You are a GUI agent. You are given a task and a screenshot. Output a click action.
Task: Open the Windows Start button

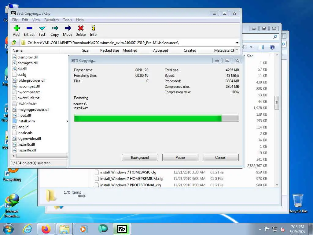tap(8, 229)
